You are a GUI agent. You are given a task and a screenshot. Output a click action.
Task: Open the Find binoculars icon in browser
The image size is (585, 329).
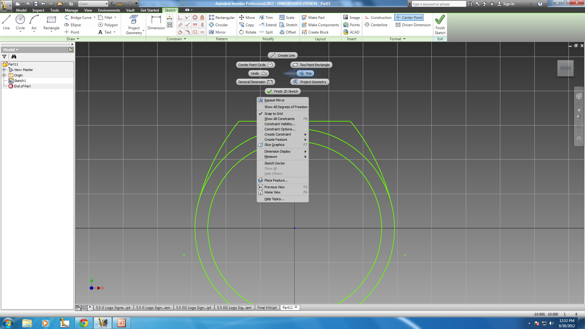(x=14, y=57)
